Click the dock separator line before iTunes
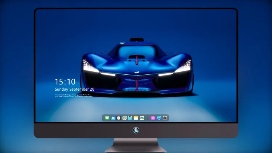The width and height of the screenshot is (272, 153). 148,118
